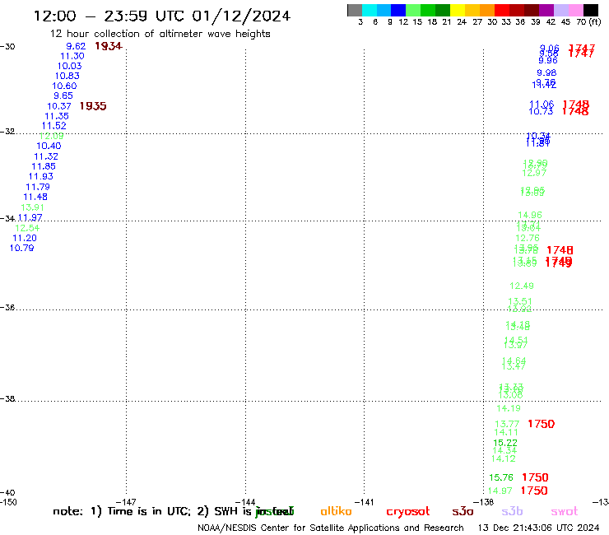The width and height of the screenshot is (609, 535).
Task: Click the 1750 time stamp beside 13.77
Action: pyautogui.click(x=541, y=424)
